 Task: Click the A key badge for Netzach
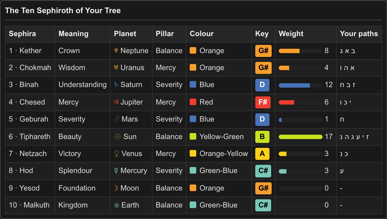pyautogui.click(x=262, y=154)
